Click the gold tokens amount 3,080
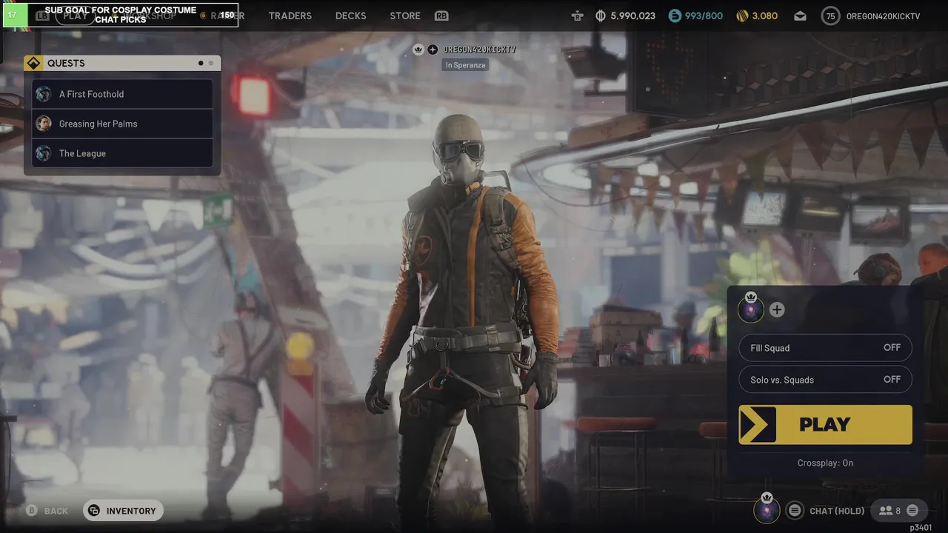This screenshot has width=948, height=533. pyautogui.click(x=757, y=16)
